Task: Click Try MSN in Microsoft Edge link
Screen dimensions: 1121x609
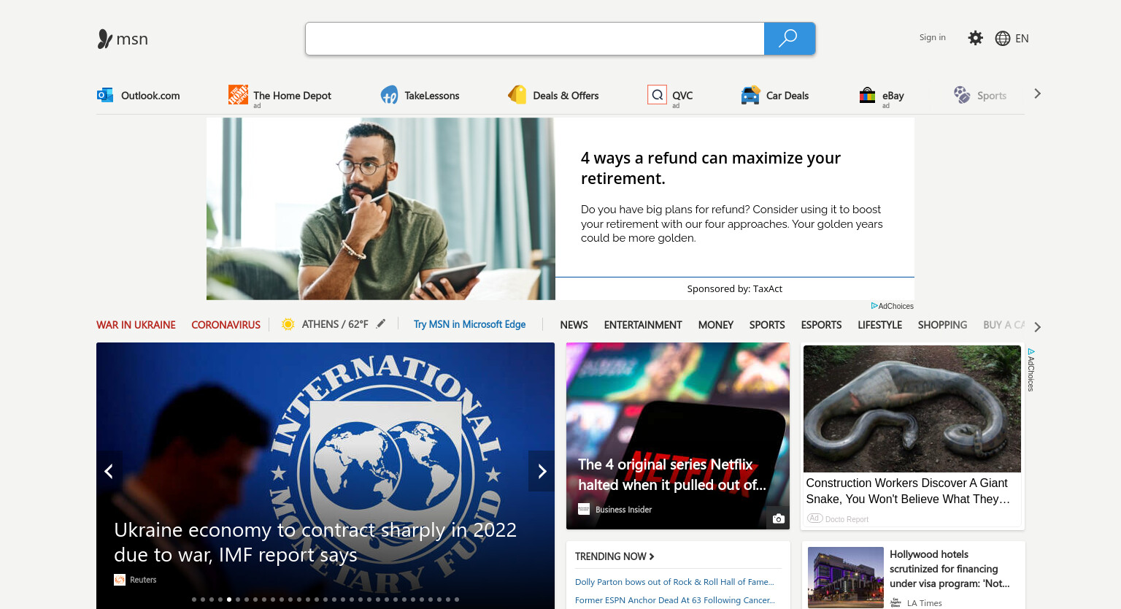Action: tap(469, 324)
